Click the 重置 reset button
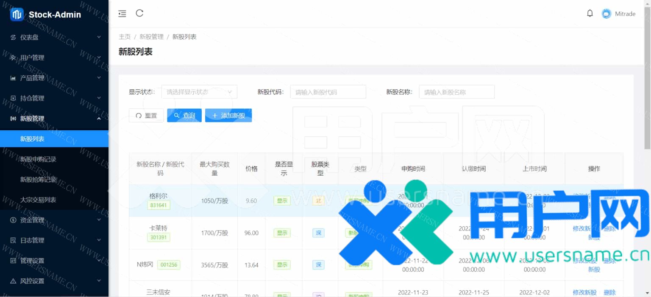 (146, 115)
